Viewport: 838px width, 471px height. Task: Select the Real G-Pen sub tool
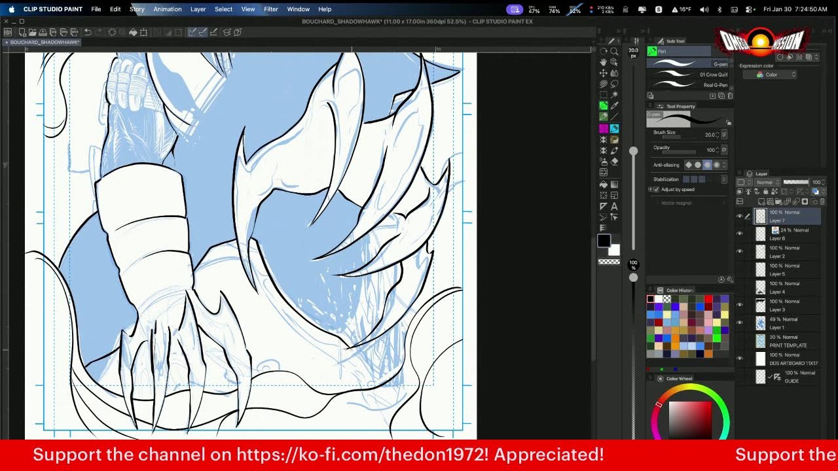[687, 84]
